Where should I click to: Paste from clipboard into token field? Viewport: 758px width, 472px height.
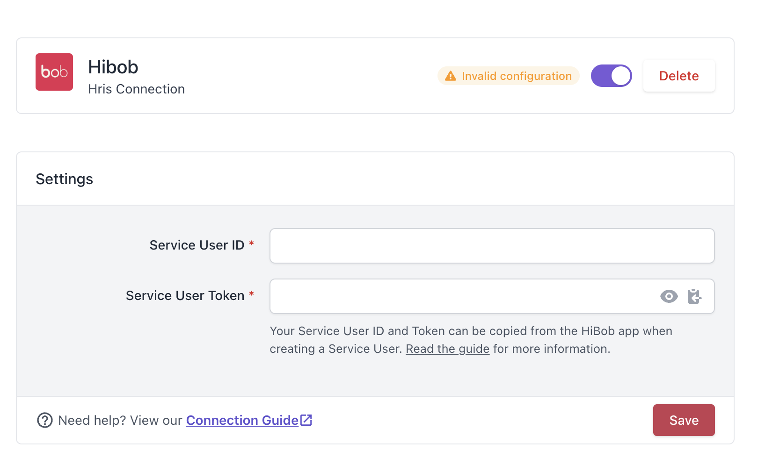(694, 296)
